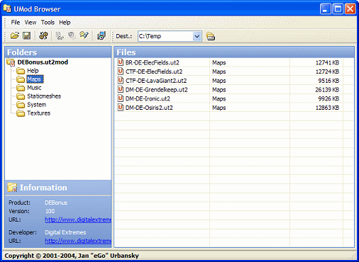Click the folder icon beside Textures

point(21,113)
